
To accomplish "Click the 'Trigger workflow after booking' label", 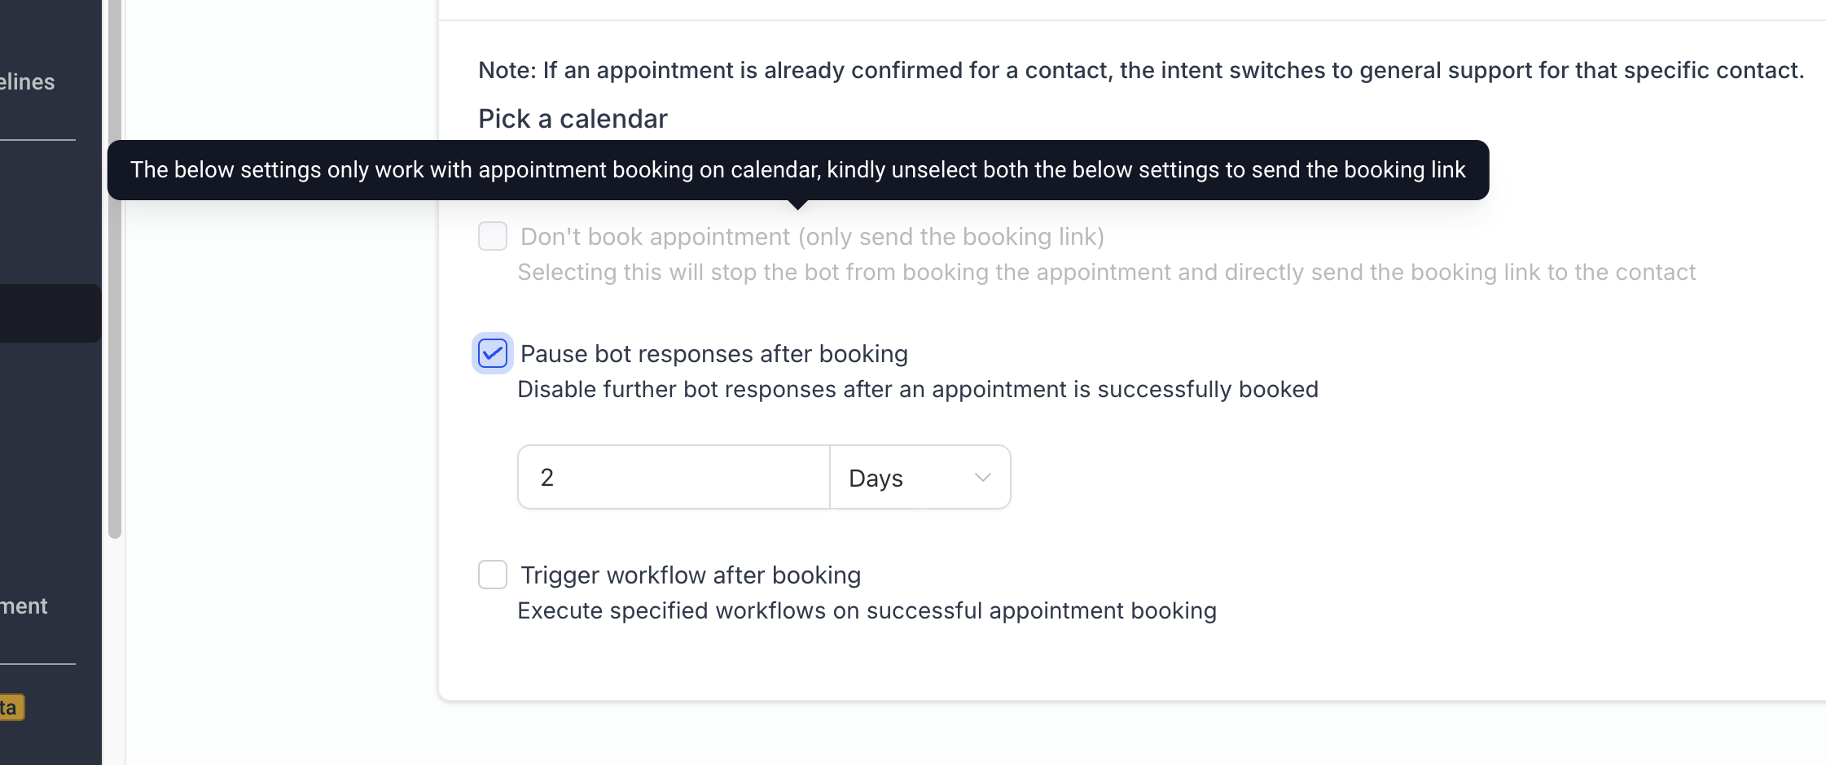I will 691,575.
